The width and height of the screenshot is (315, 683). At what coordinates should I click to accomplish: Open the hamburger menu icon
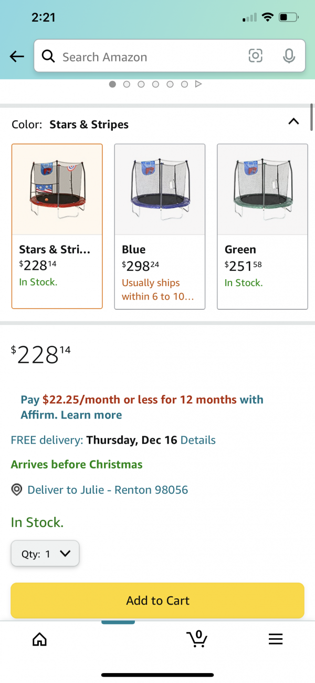[276, 639]
